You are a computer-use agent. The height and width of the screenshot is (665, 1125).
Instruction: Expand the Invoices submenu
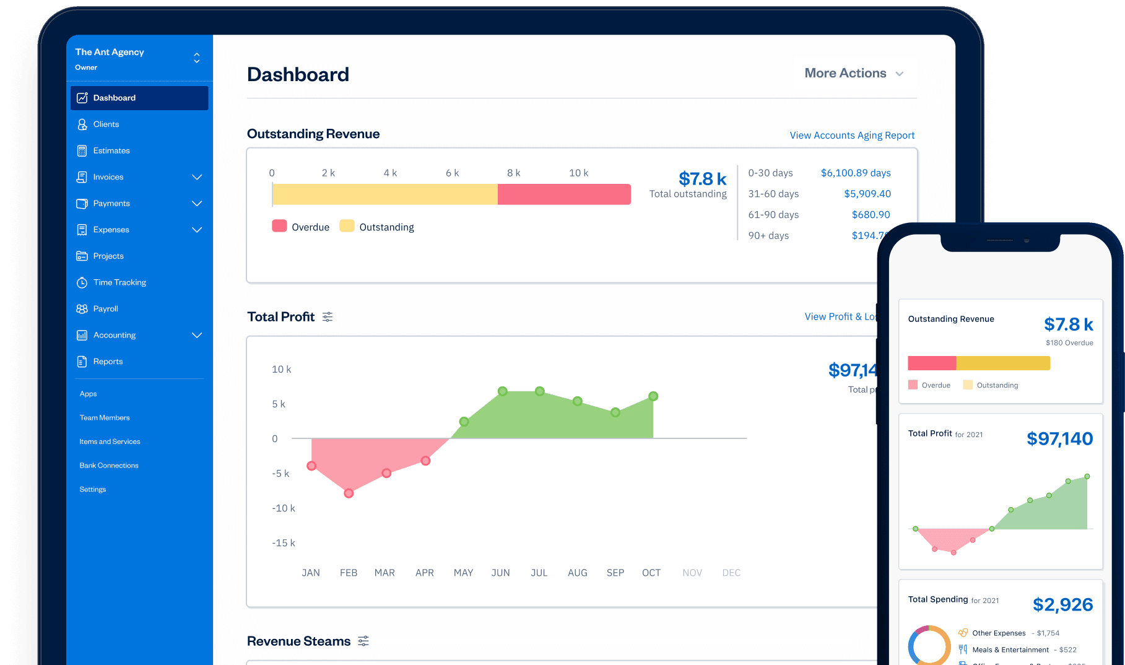(x=197, y=176)
